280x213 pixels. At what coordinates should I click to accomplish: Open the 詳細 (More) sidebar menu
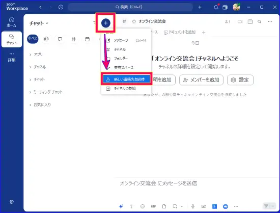pyautogui.click(x=12, y=57)
